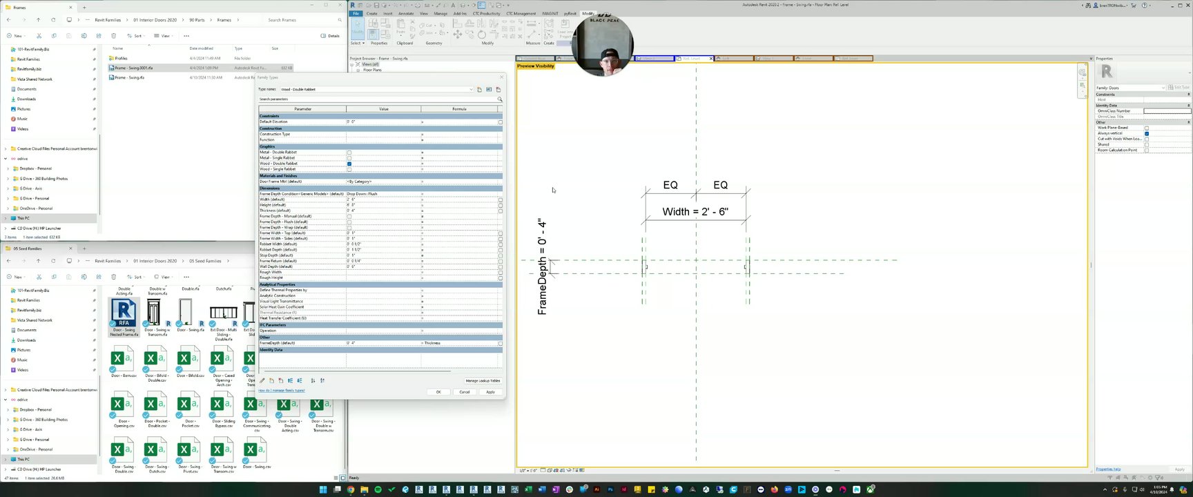The height and width of the screenshot is (497, 1193).
Task: Open the New dropdown in Frames Explorer
Action: click(16, 36)
